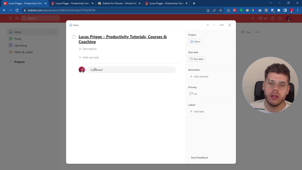Select Inbox in the sidebar
302x170 pixels.
click(33, 32)
